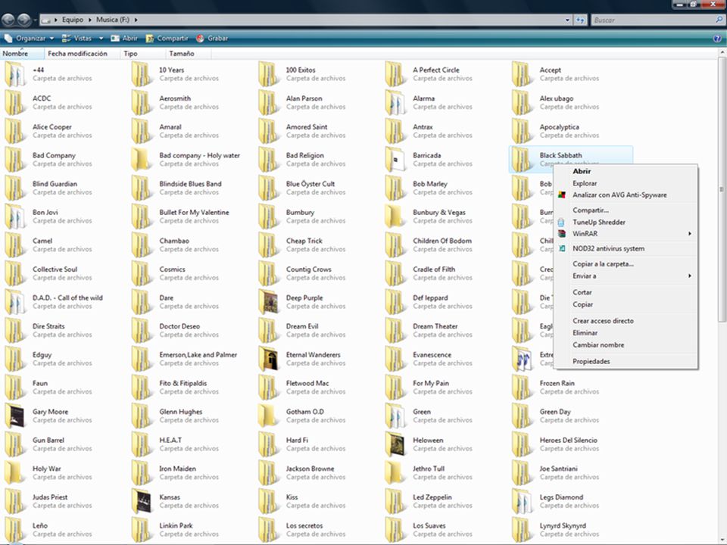Click the Forward navigation arrow
Screen dimensions: 727x545
click(24, 20)
